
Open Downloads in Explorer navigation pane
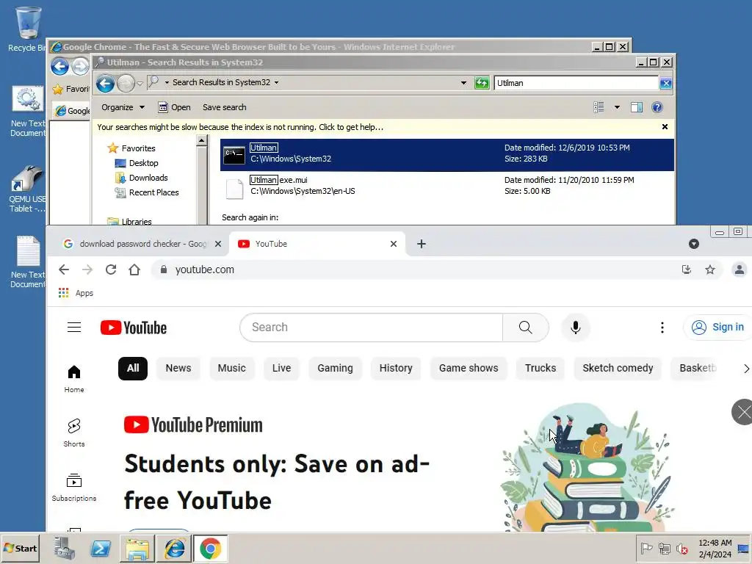142,178
